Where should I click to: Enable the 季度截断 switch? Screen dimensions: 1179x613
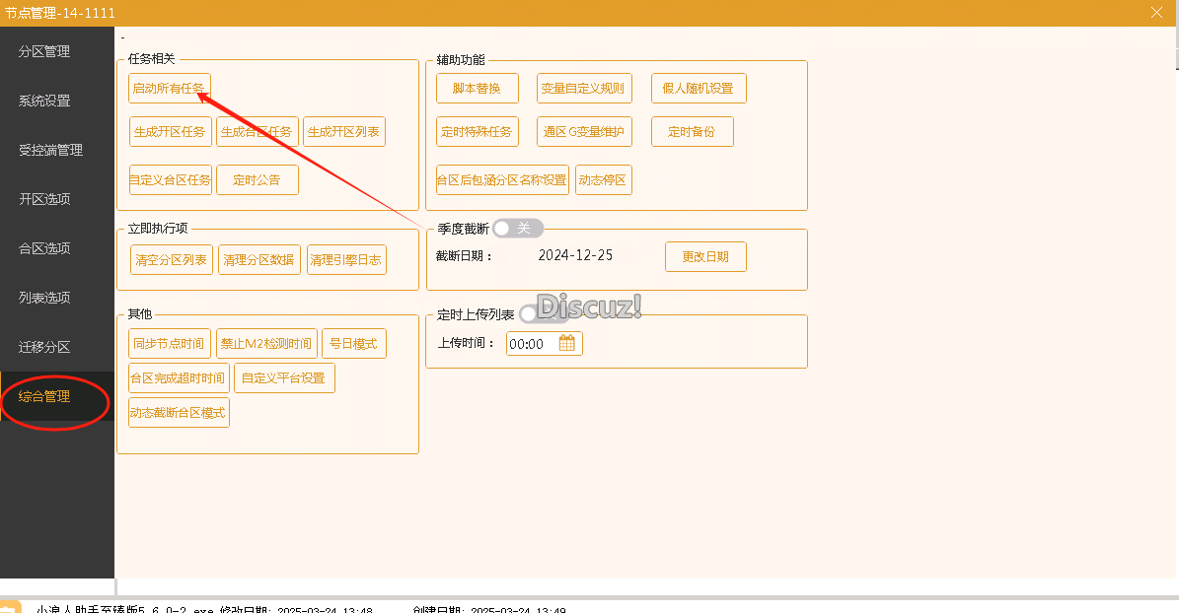pyautogui.click(x=517, y=228)
